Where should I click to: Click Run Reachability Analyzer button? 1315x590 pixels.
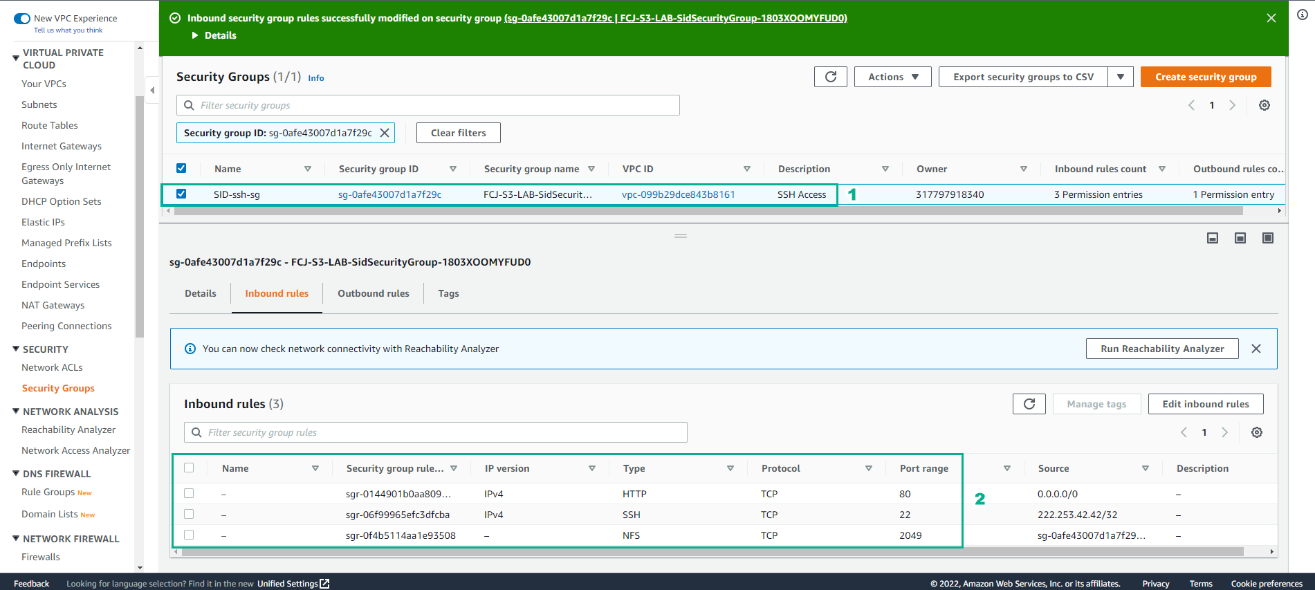click(1162, 349)
